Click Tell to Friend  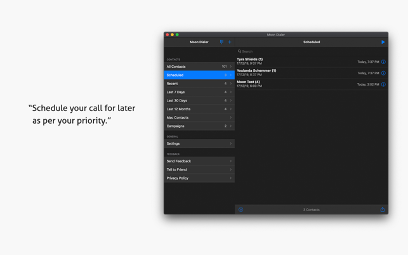tap(199, 169)
